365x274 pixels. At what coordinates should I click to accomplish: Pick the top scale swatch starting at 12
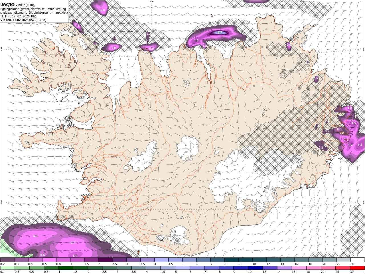click(273, 260)
